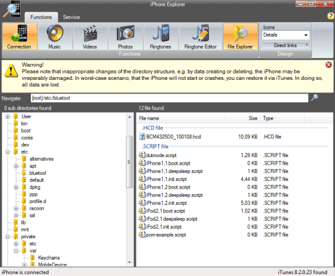Expand the racoon folder node
Viewport: 335px width, 276px height.
click(16, 209)
